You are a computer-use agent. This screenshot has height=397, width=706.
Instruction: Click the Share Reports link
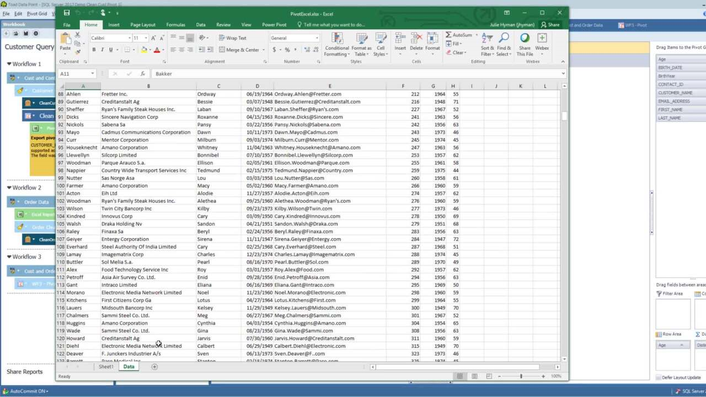[x=24, y=372]
